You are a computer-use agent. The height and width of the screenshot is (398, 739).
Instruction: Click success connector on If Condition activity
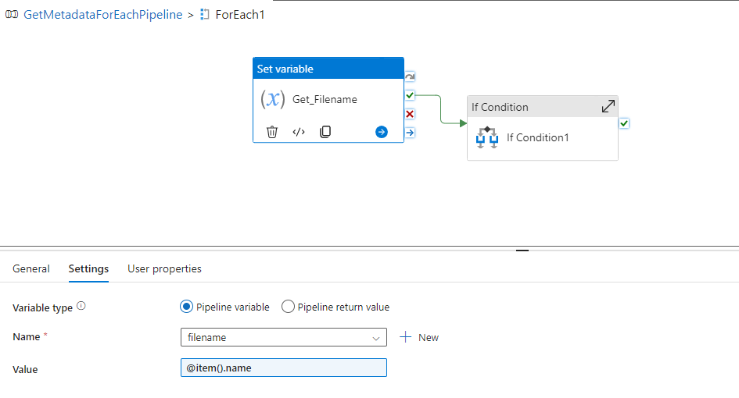(x=624, y=123)
